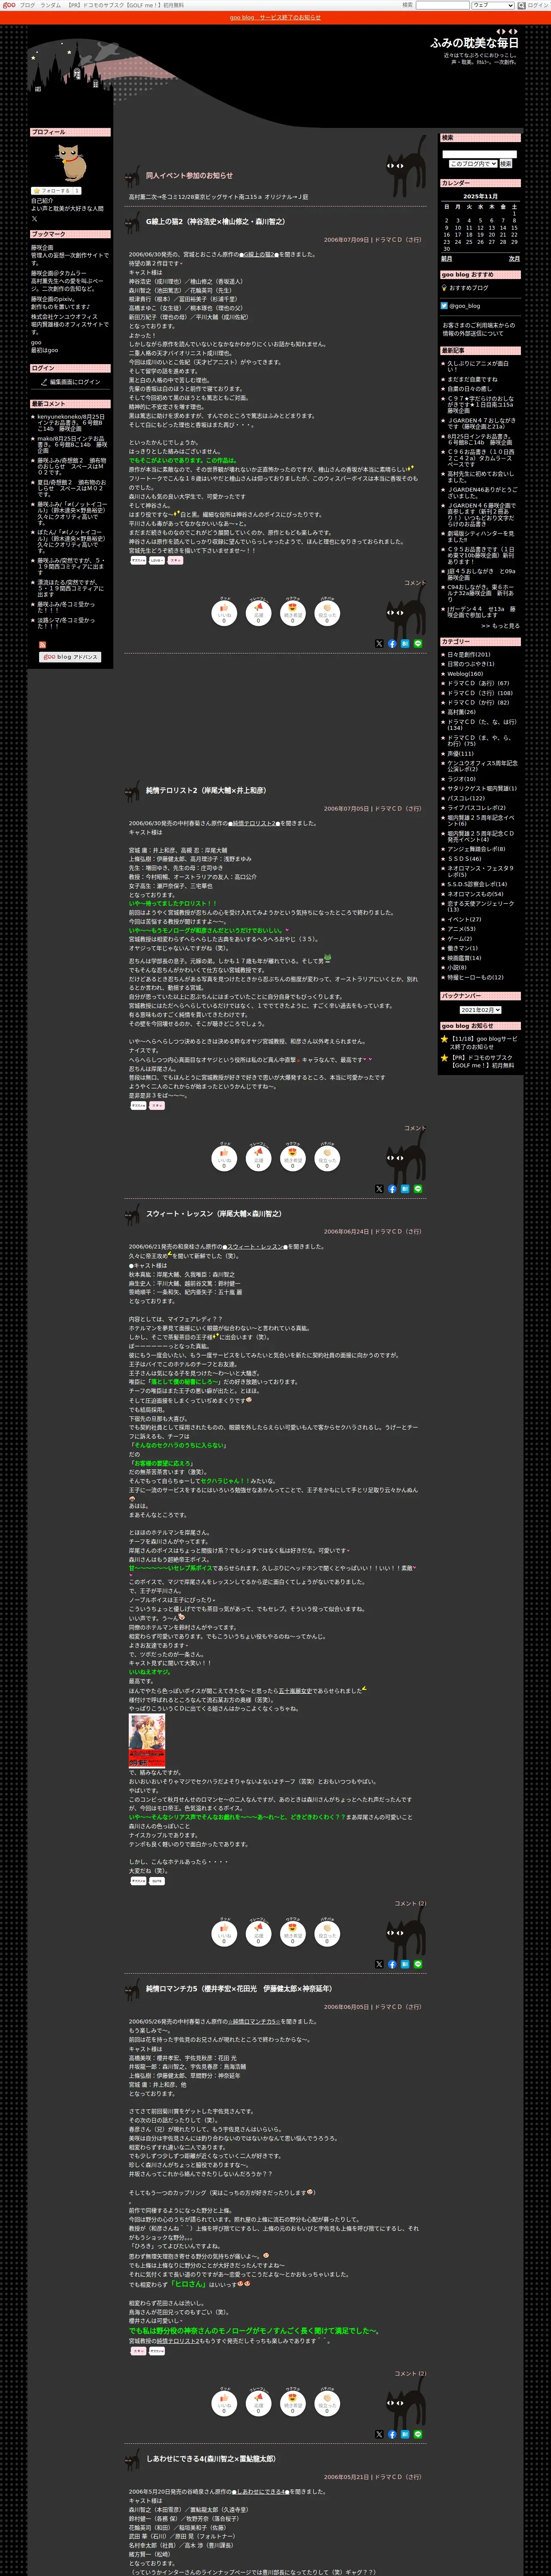Screen dimensions: 551x2576
Task: Open the 自己紹介 profile link
Action: coord(42,201)
